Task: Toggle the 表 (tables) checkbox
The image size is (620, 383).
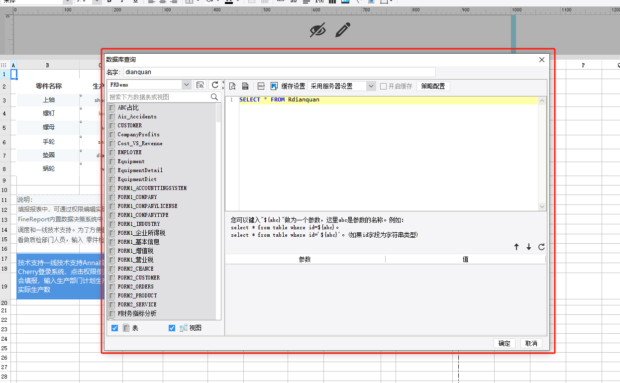Action: pyautogui.click(x=115, y=328)
